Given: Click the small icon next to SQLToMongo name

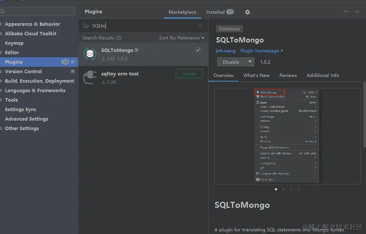Looking at the screenshot, I should tap(137, 50).
